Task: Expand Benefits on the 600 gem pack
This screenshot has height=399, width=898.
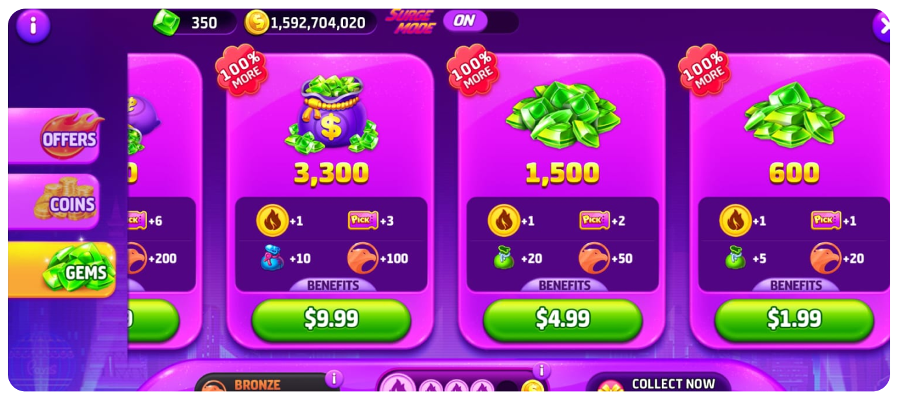Action: coord(794,285)
